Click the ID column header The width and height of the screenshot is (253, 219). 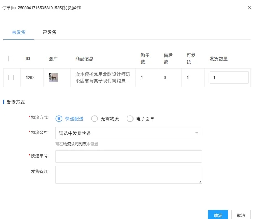click(x=28, y=58)
